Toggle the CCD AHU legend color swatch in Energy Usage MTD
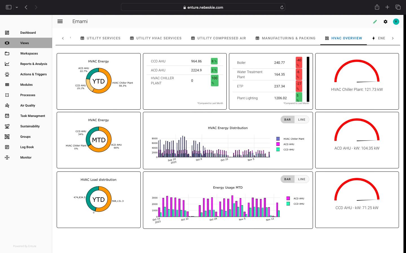Image resolution: width=406 pixels, height=253 pixels. pyautogui.click(x=288, y=204)
